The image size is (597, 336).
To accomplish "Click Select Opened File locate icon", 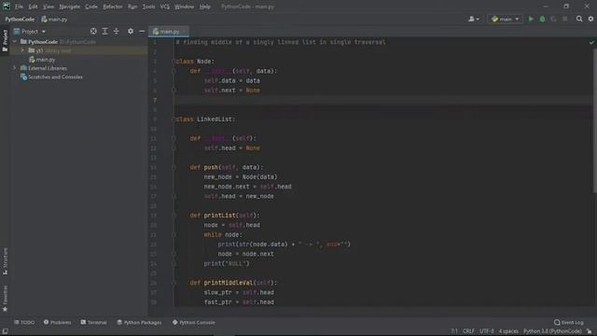I will [x=93, y=31].
